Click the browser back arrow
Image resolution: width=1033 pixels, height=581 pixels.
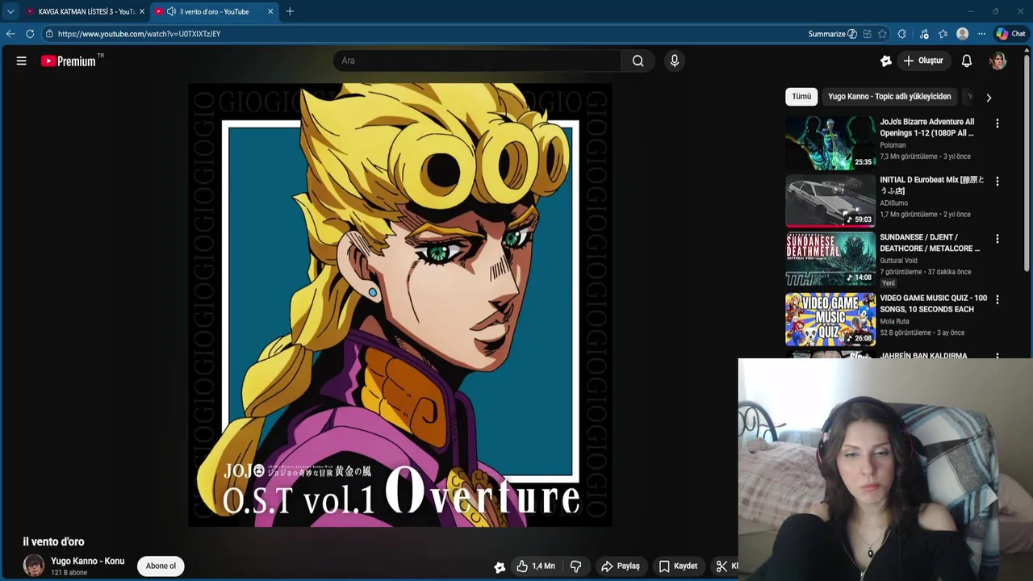[10, 34]
